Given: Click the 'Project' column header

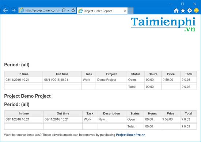Looking at the screenshot, I should click(x=111, y=74).
